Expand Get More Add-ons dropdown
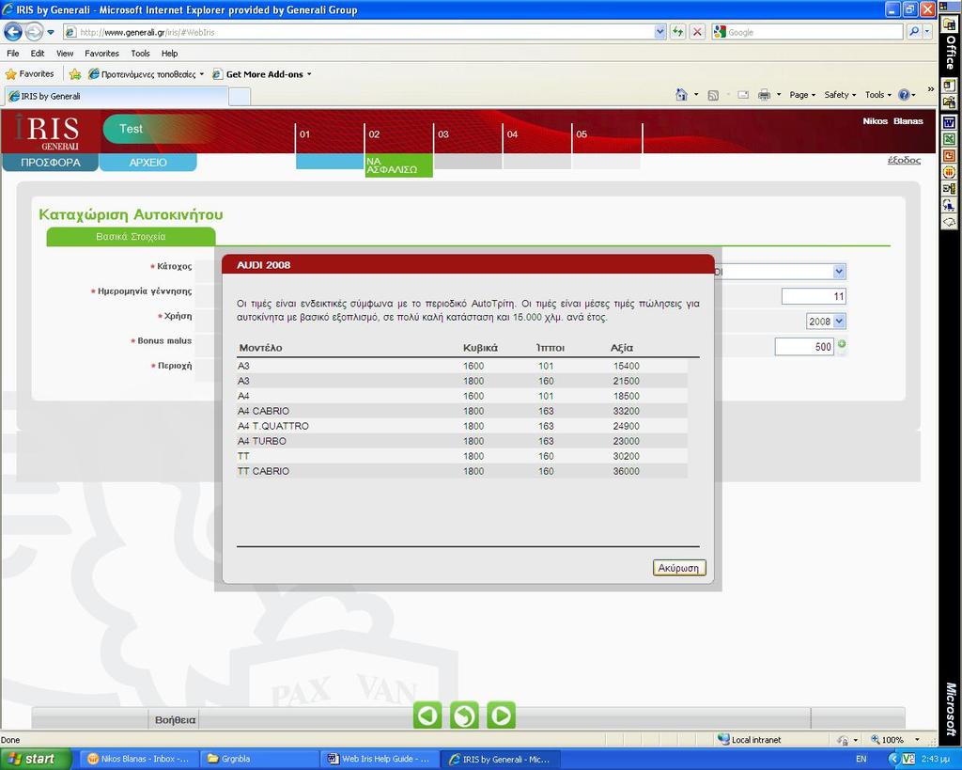The height and width of the screenshot is (770, 962). pos(309,74)
